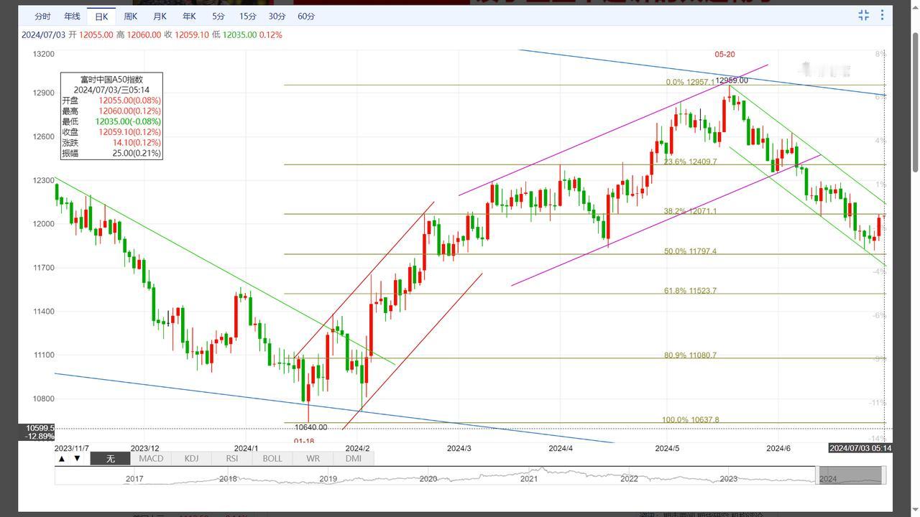
Task: Enable the KDJ indicator
Action: [191, 458]
